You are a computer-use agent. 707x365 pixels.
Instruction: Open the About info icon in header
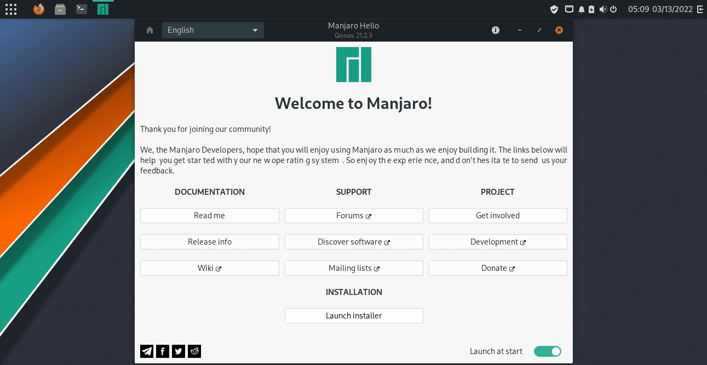click(x=496, y=30)
